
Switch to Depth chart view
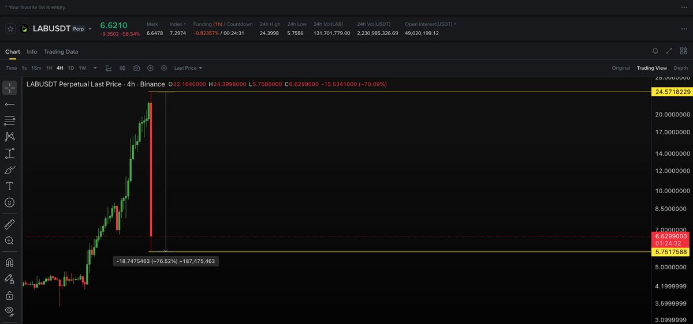point(681,68)
